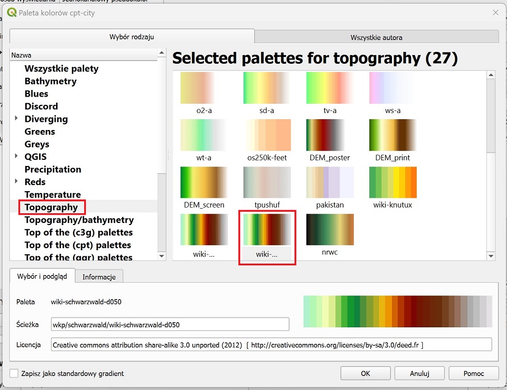Switch to the Informacje tab
507x390 pixels.
pyautogui.click(x=99, y=277)
